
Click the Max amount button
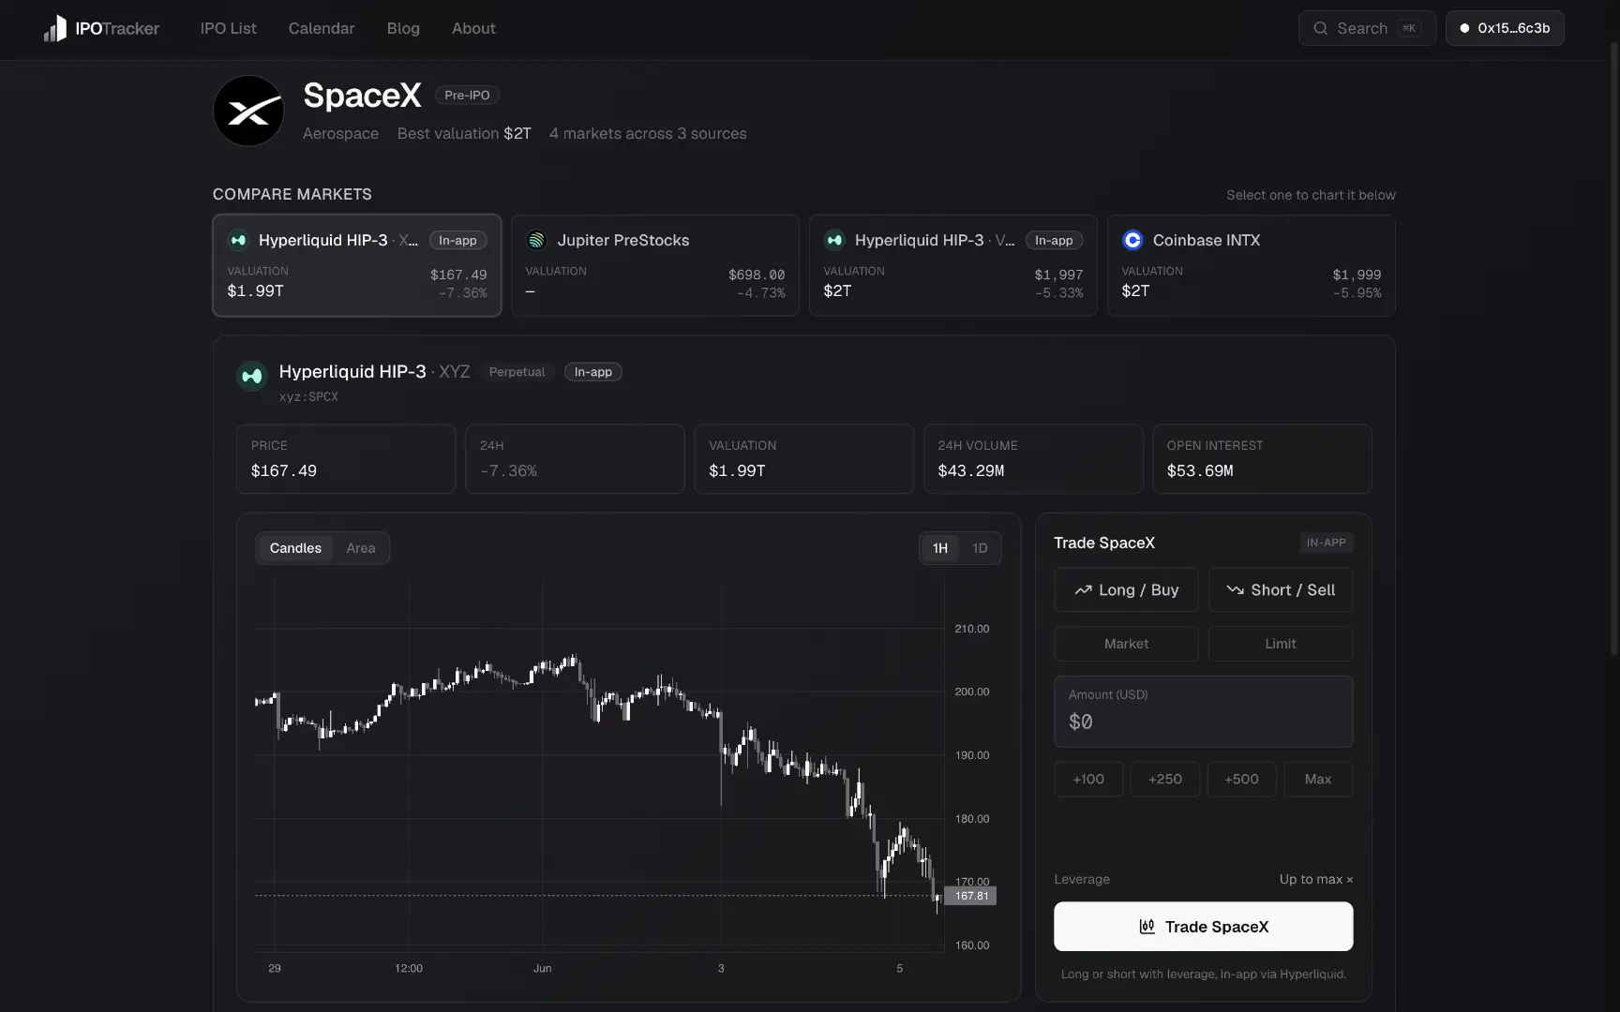tap(1318, 780)
